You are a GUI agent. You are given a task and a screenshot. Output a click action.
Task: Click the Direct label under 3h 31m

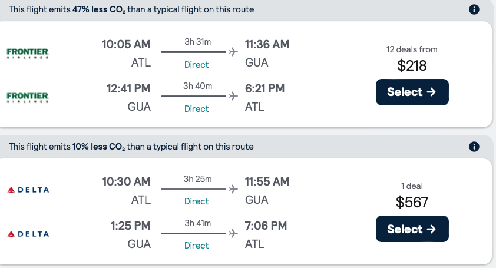click(x=196, y=65)
